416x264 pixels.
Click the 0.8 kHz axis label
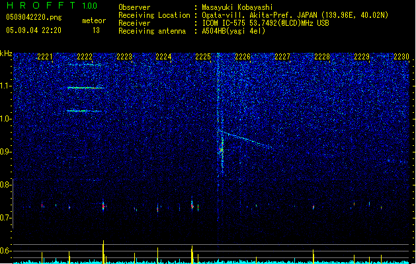click(x=6, y=185)
